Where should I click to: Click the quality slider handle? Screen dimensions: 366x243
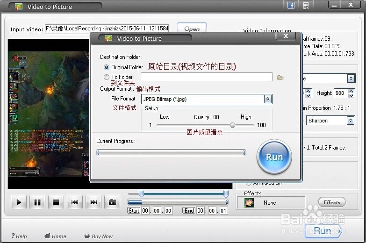pos(232,125)
